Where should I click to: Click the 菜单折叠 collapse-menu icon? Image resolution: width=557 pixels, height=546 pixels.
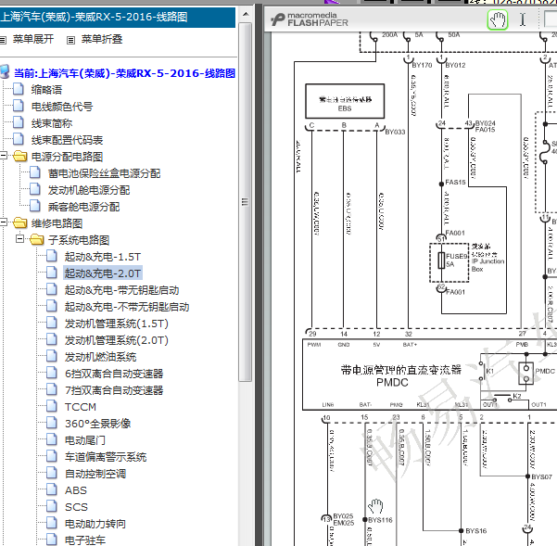coord(70,40)
